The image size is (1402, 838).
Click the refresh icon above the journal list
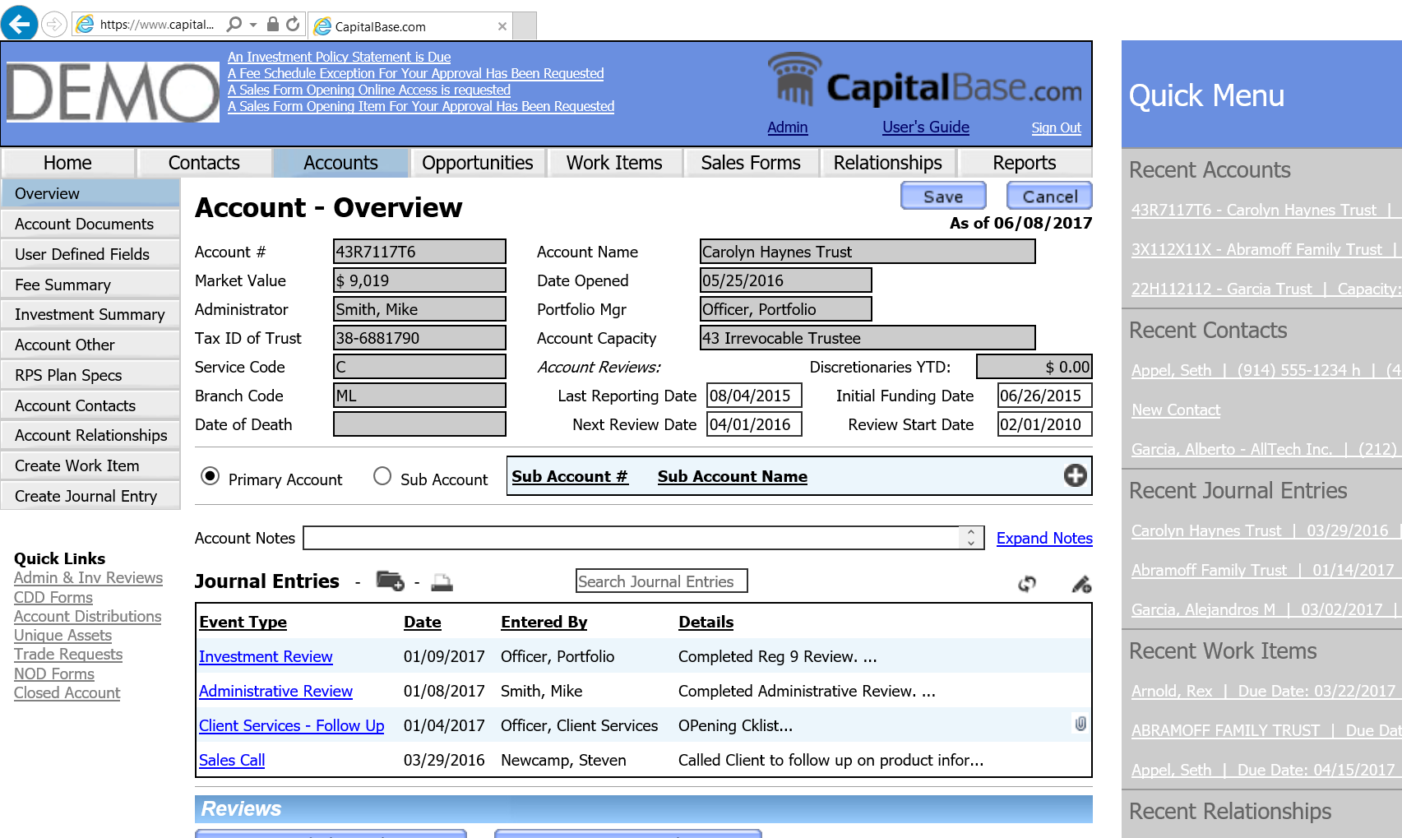[x=1026, y=584]
